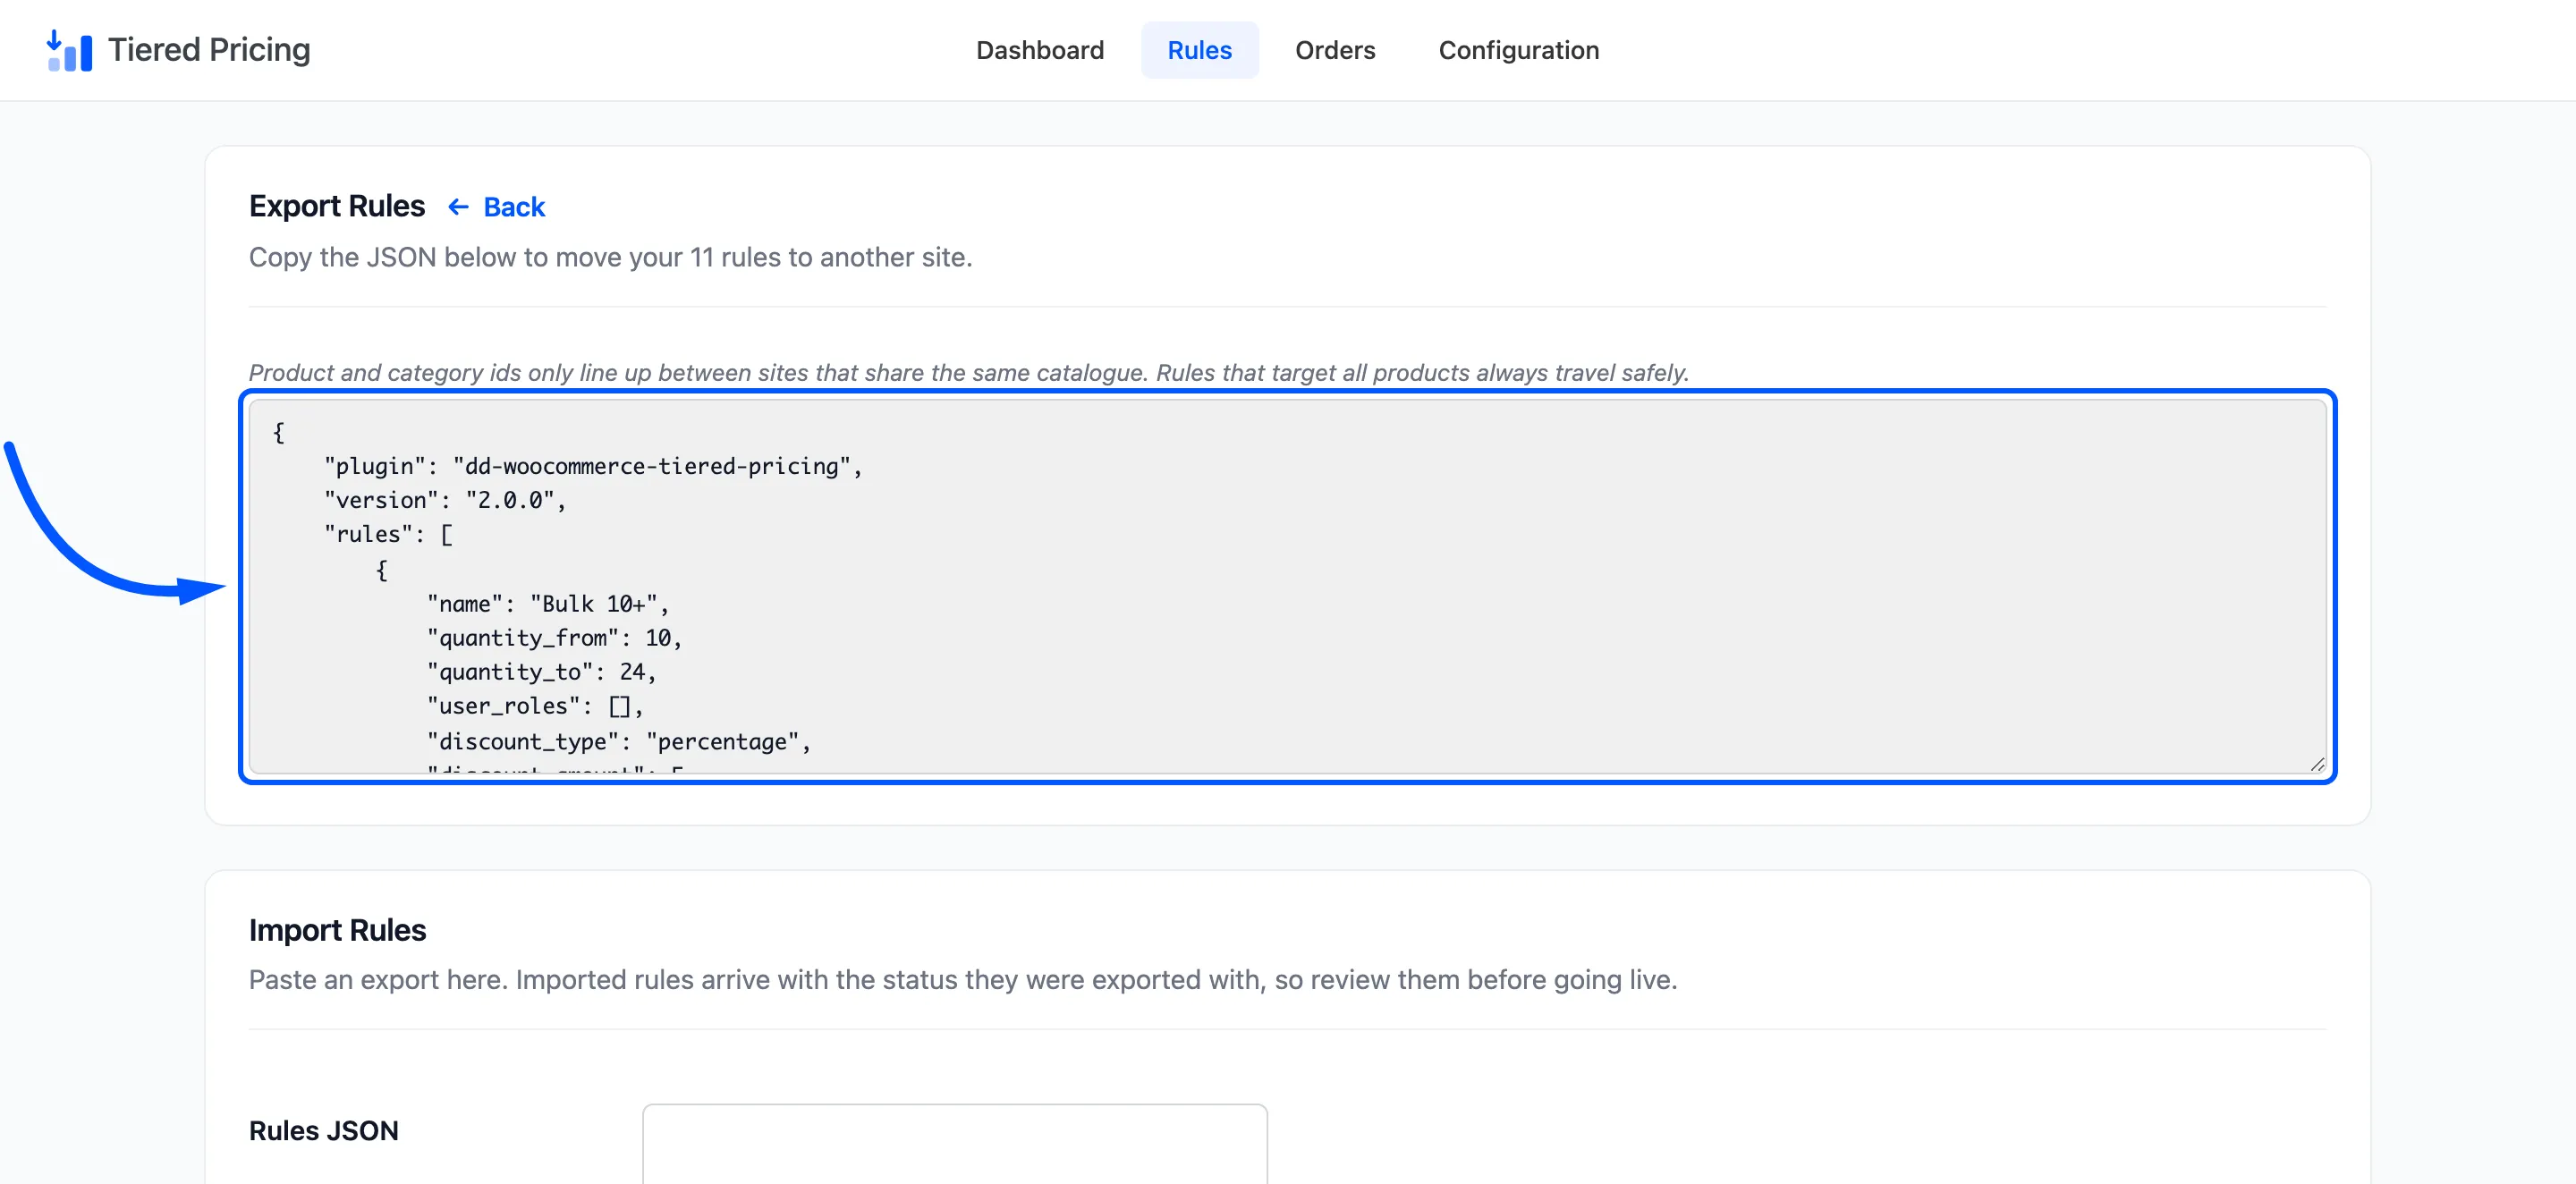Viewport: 2576px width, 1184px height.
Task: Click the Tiered Pricing brand title
Action: tap(209, 50)
